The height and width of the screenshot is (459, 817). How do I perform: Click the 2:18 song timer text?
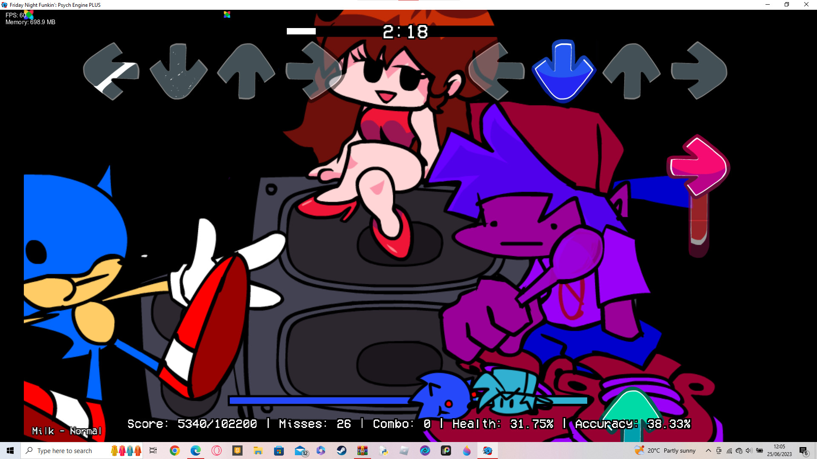405,32
